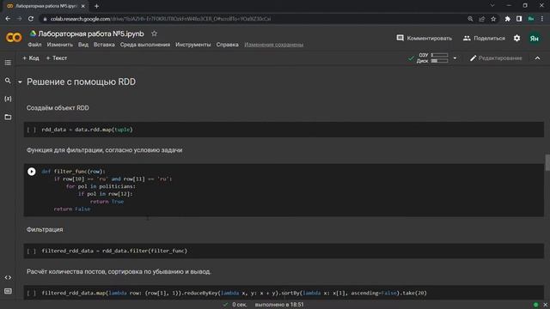Screen dimensions: 550x309
Task: Bookmark this page with the star
Action: click(493, 19)
